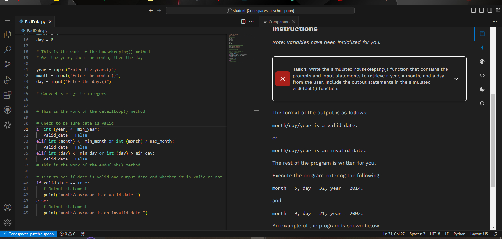The height and width of the screenshot is (239, 502).
Task: Click the Codespaces: psychic spoon remote indicator
Action: [x=29, y=234]
